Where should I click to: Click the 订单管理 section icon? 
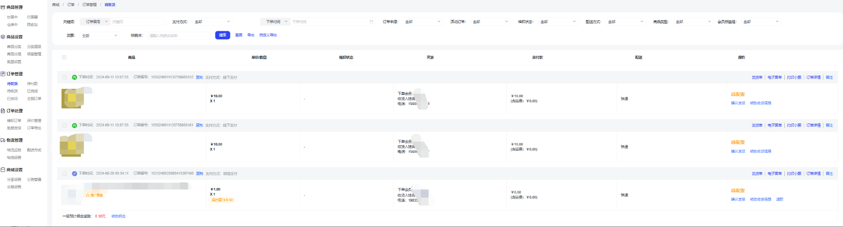click(3, 74)
